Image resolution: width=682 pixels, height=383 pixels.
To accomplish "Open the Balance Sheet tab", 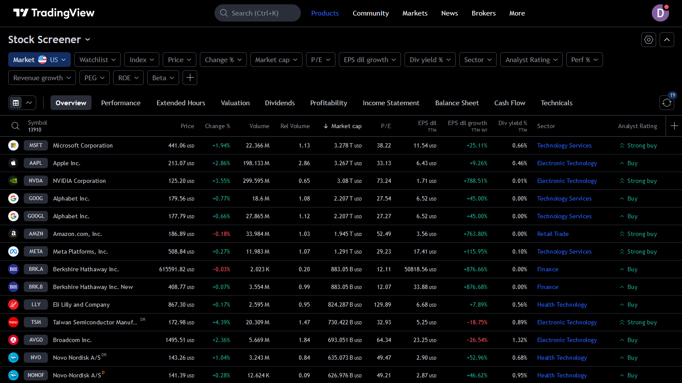I will 457,103.
